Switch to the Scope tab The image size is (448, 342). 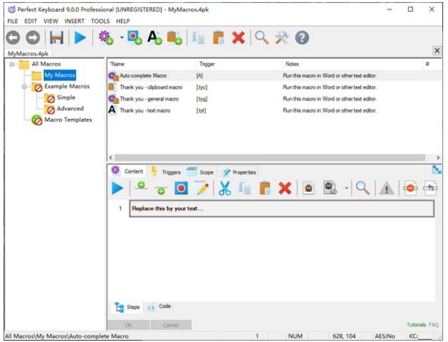200,172
